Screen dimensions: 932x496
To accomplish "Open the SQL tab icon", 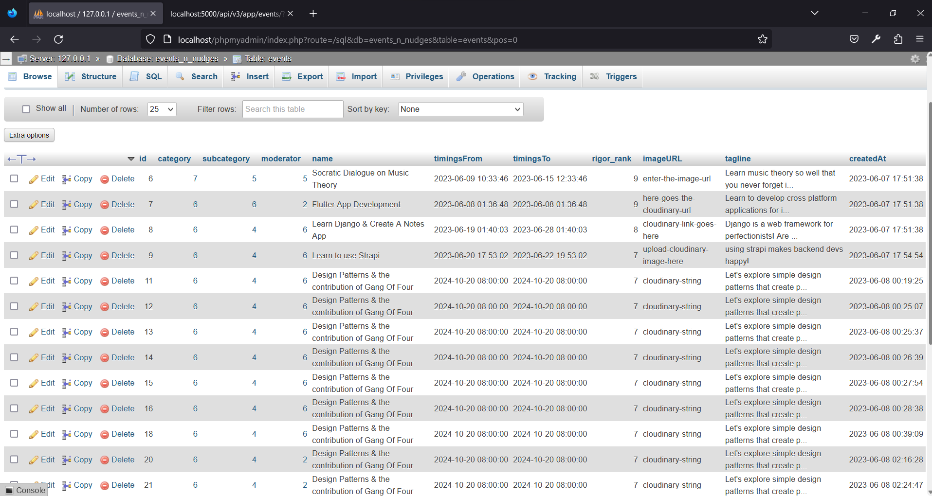I will [x=134, y=76].
